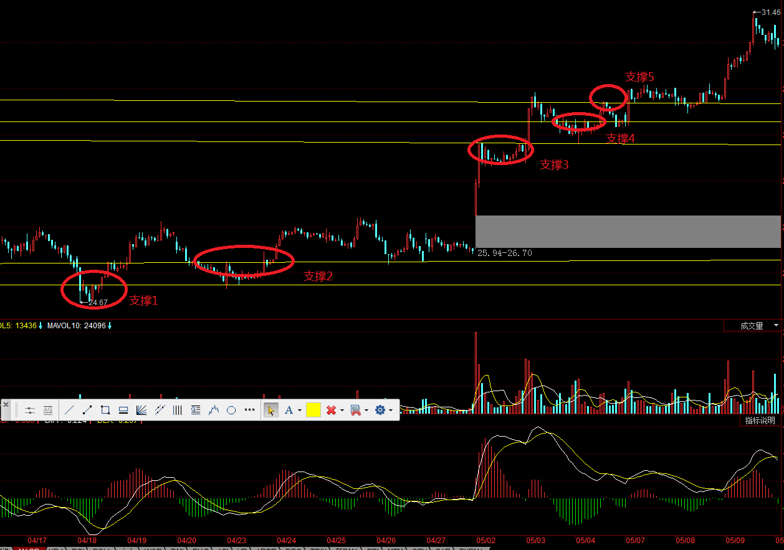The width and height of the screenshot is (784, 550).
Task: Select the wave line drawing tool
Action: click(214, 410)
